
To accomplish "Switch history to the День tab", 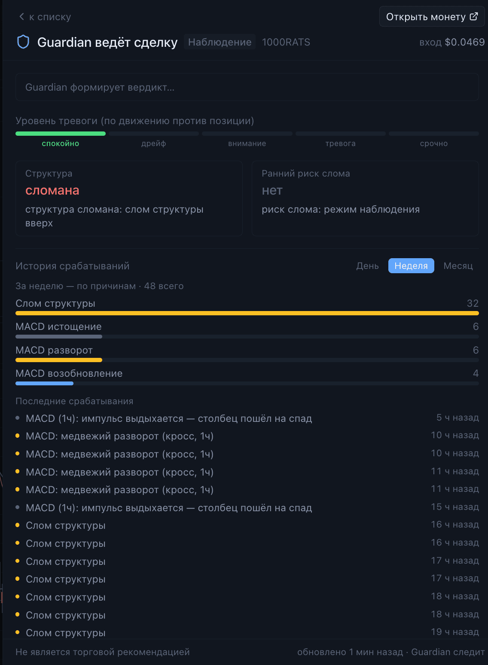I will [x=367, y=266].
